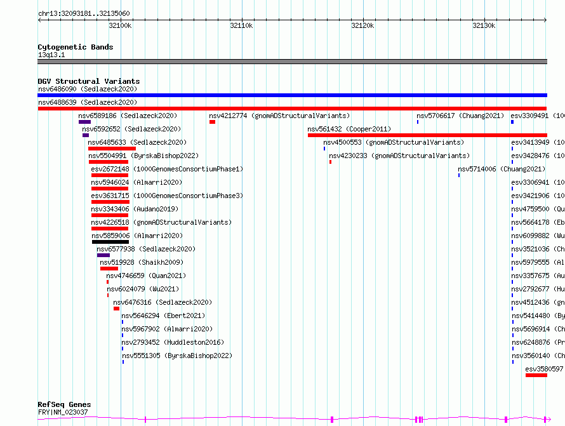565x426 pixels.
Task: Click the Cytogenetic Bands track title
Action: [x=76, y=47]
